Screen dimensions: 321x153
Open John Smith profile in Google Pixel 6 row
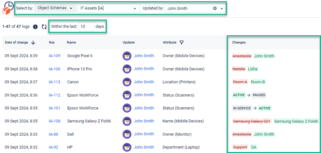coord(144,56)
